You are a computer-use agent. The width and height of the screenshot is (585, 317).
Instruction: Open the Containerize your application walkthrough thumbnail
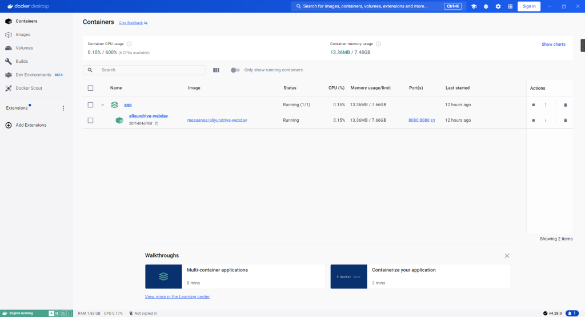coord(348,276)
